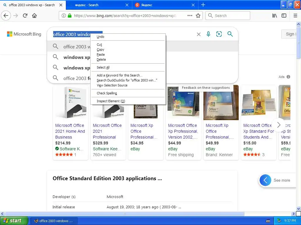Clear the Bing search box with X

click(x=199, y=34)
